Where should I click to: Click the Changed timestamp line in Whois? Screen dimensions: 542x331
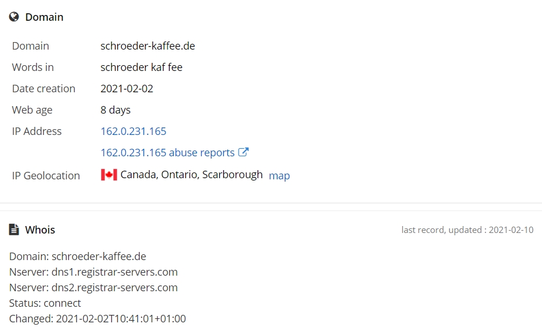click(x=98, y=318)
